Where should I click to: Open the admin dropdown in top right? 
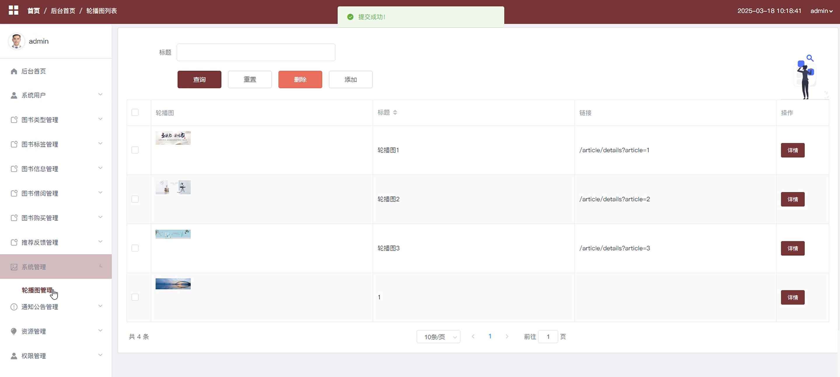coord(821,11)
